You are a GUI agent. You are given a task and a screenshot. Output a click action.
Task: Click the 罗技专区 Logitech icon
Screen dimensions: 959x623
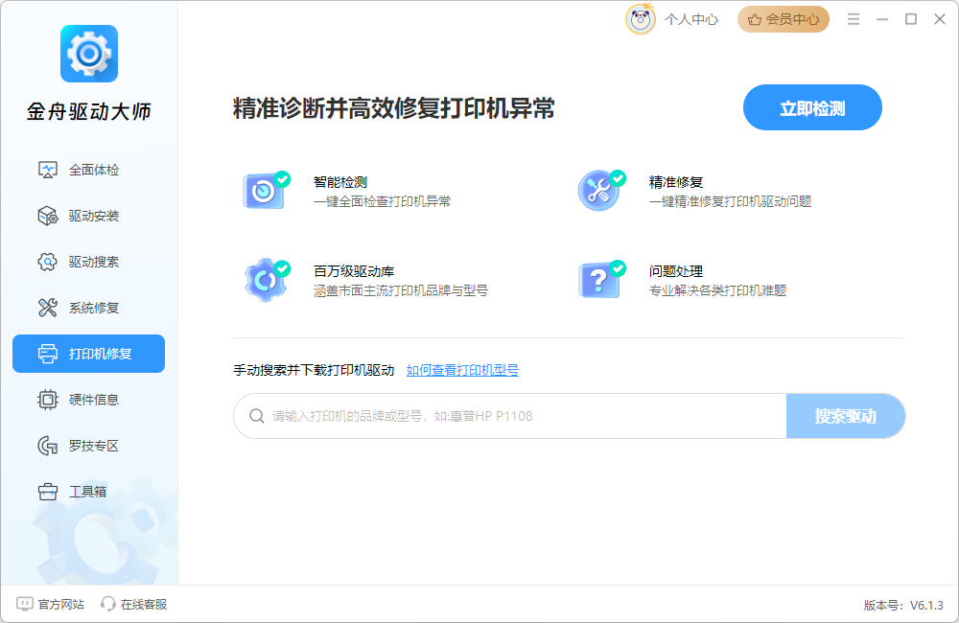48,446
